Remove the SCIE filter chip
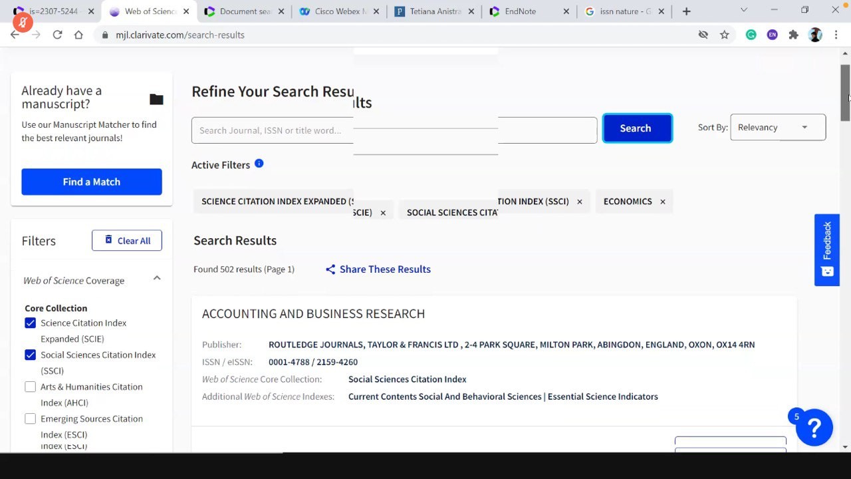This screenshot has height=479, width=851. pos(383,213)
